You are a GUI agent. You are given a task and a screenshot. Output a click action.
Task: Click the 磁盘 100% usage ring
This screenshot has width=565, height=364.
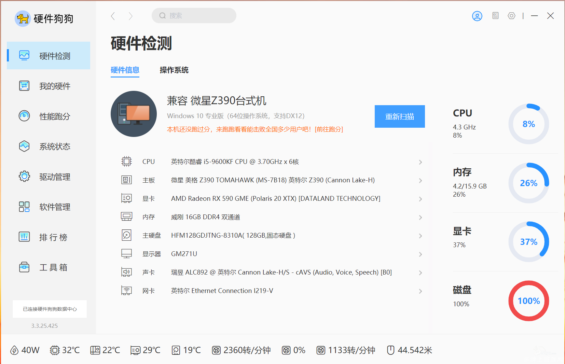pyautogui.click(x=528, y=301)
